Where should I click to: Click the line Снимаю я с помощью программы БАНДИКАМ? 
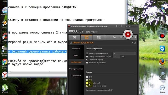(42, 7)
